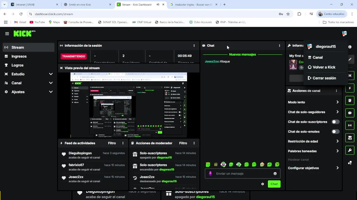Open the chat settings gear icon
357x200 pixels.
click(262, 184)
